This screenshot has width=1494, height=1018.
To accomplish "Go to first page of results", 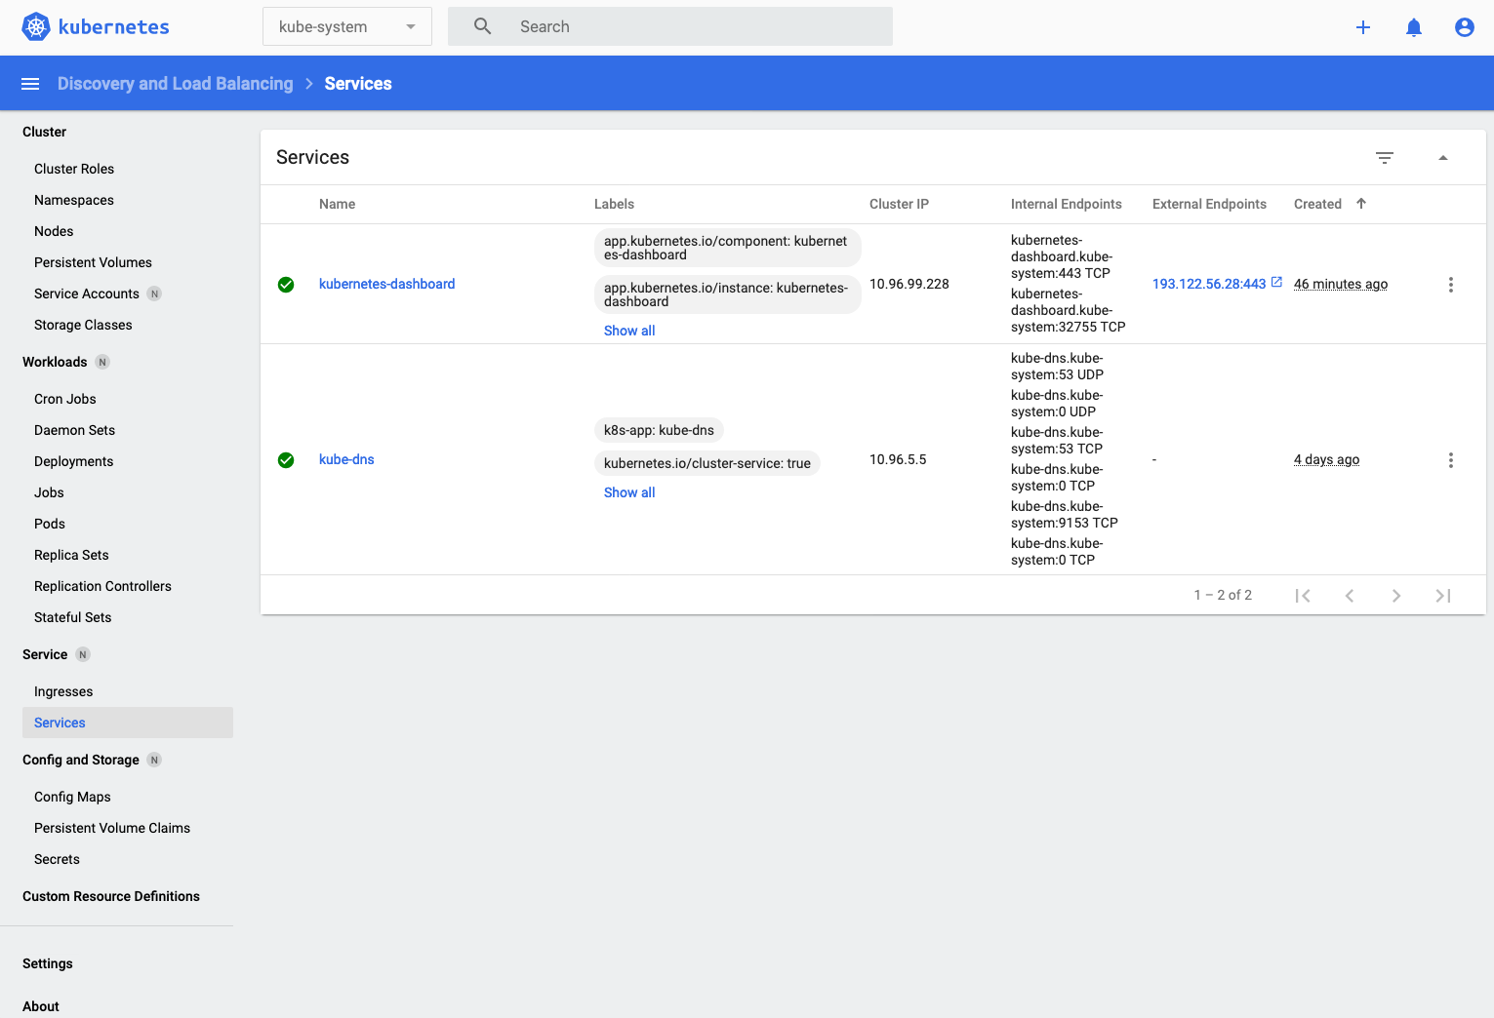I will (1303, 596).
